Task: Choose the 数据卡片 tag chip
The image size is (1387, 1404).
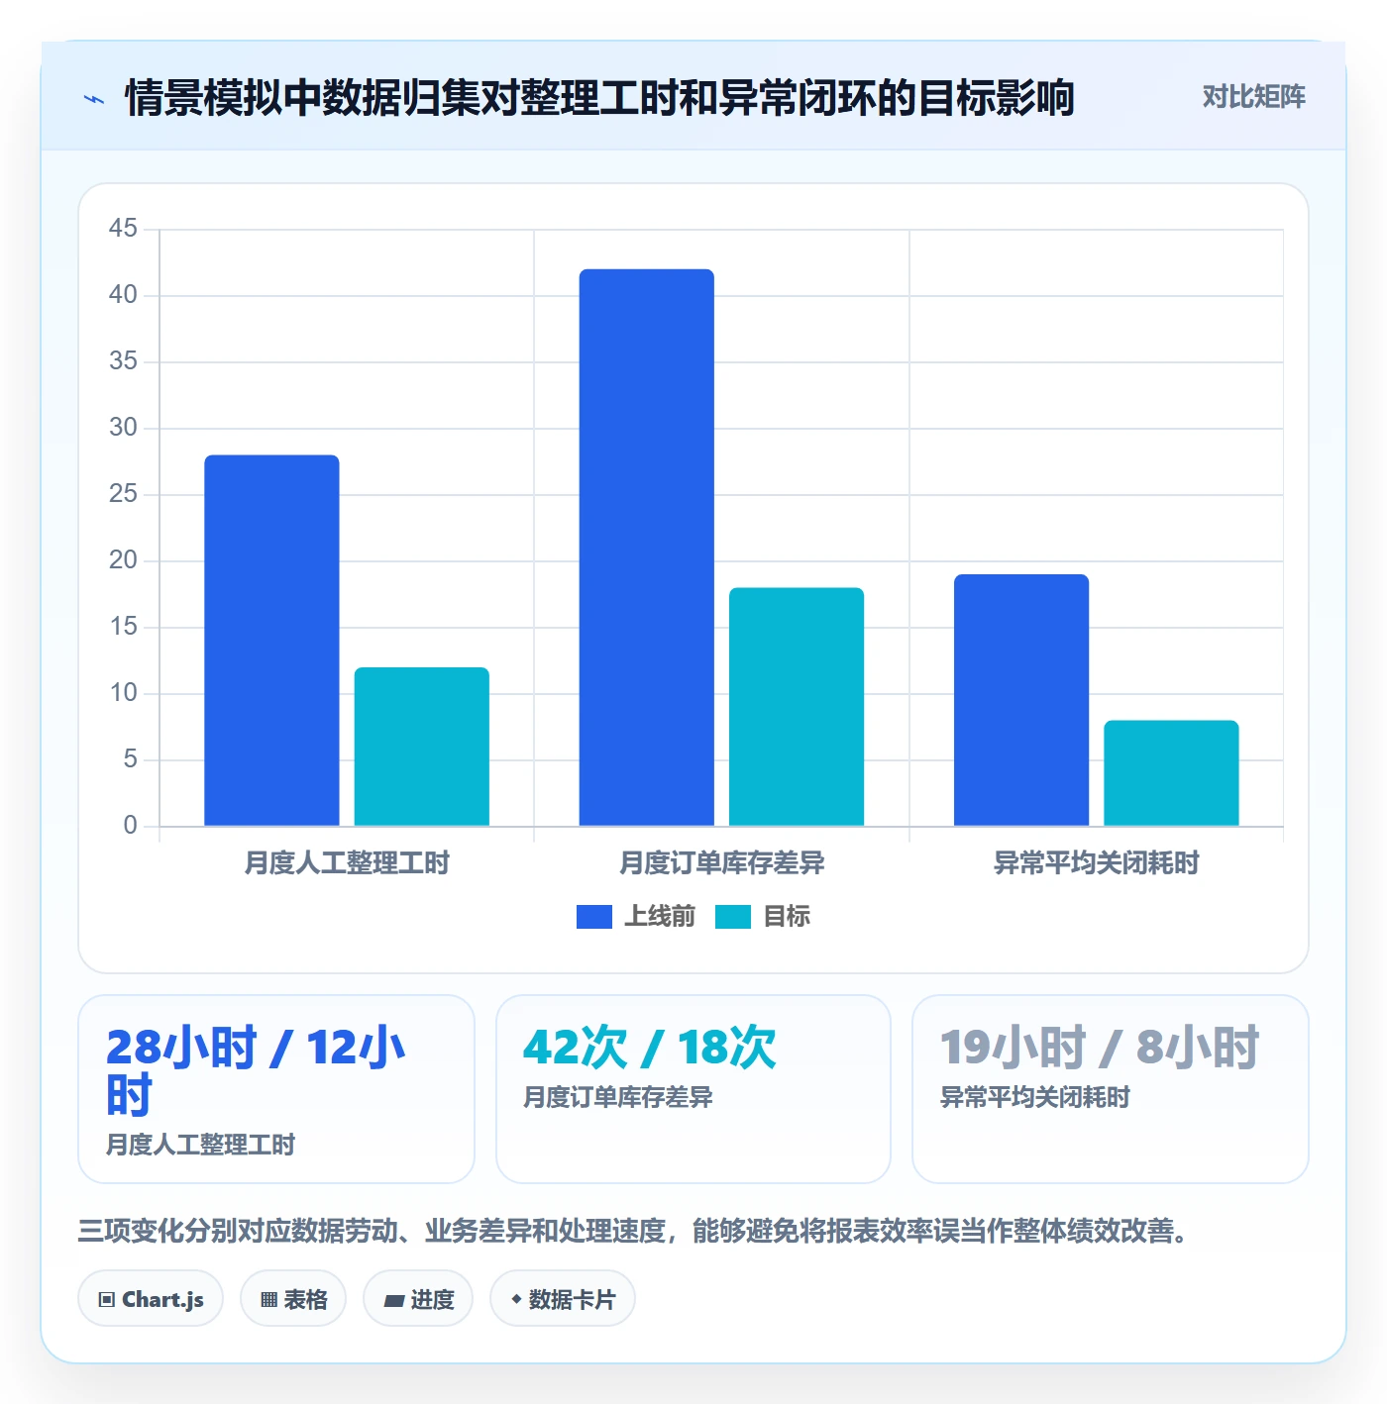Action: tap(563, 1299)
